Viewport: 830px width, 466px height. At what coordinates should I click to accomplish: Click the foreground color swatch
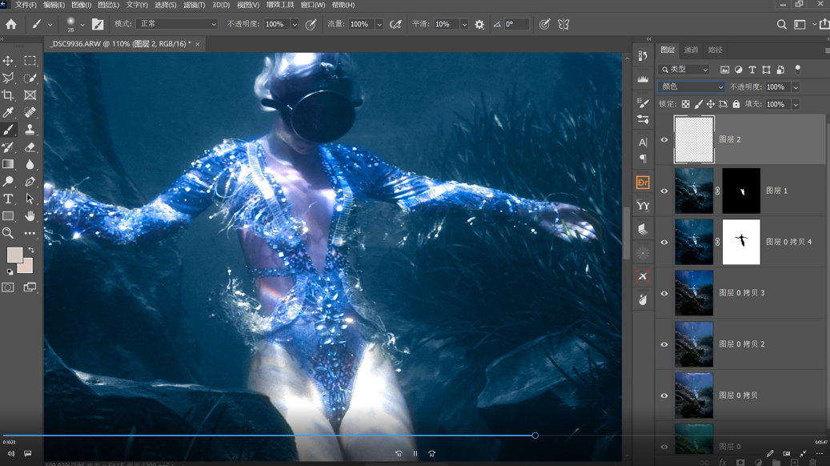14,255
